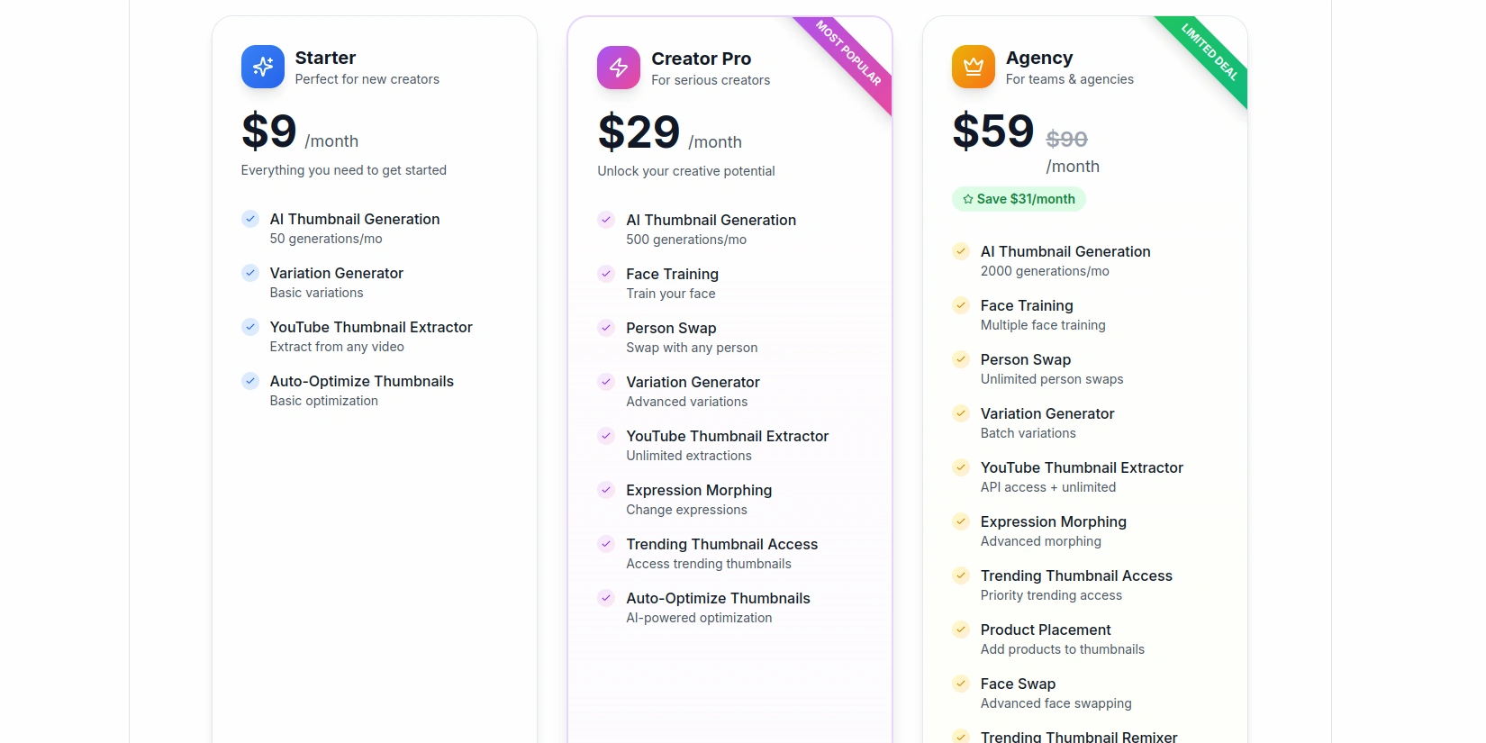Select the Starter plan title
This screenshot has width=1486, height=743.
coord(325,58)
